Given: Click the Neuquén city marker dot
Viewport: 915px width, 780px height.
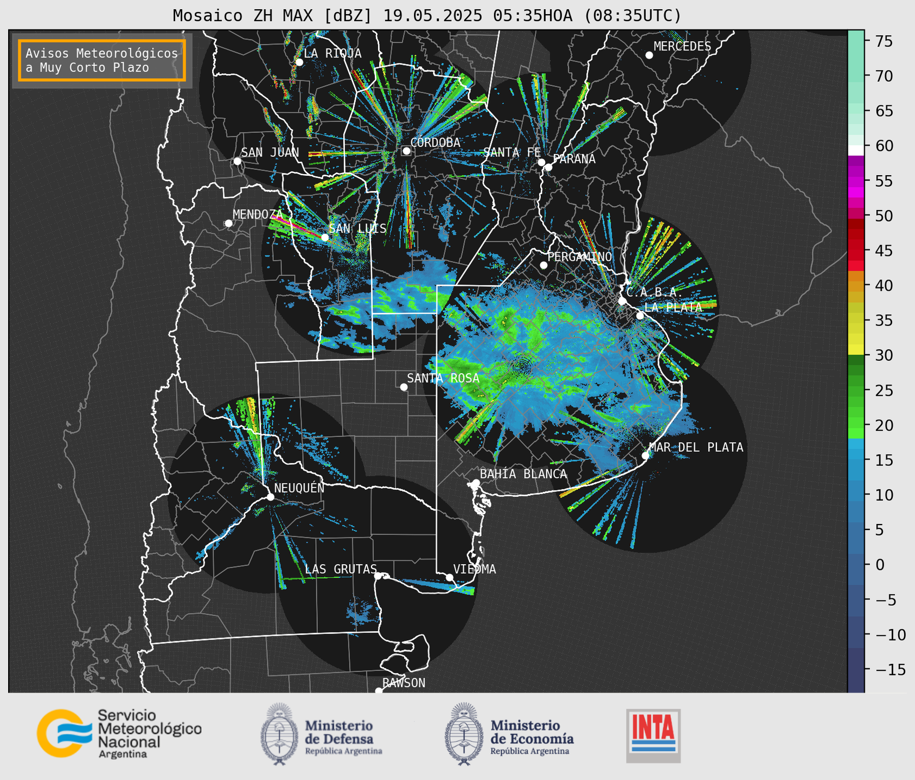Looking at the screenshot, I should click(270, 497).
